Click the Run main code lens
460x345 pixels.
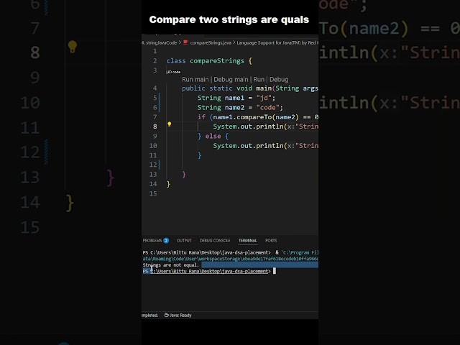coord(195,80)
